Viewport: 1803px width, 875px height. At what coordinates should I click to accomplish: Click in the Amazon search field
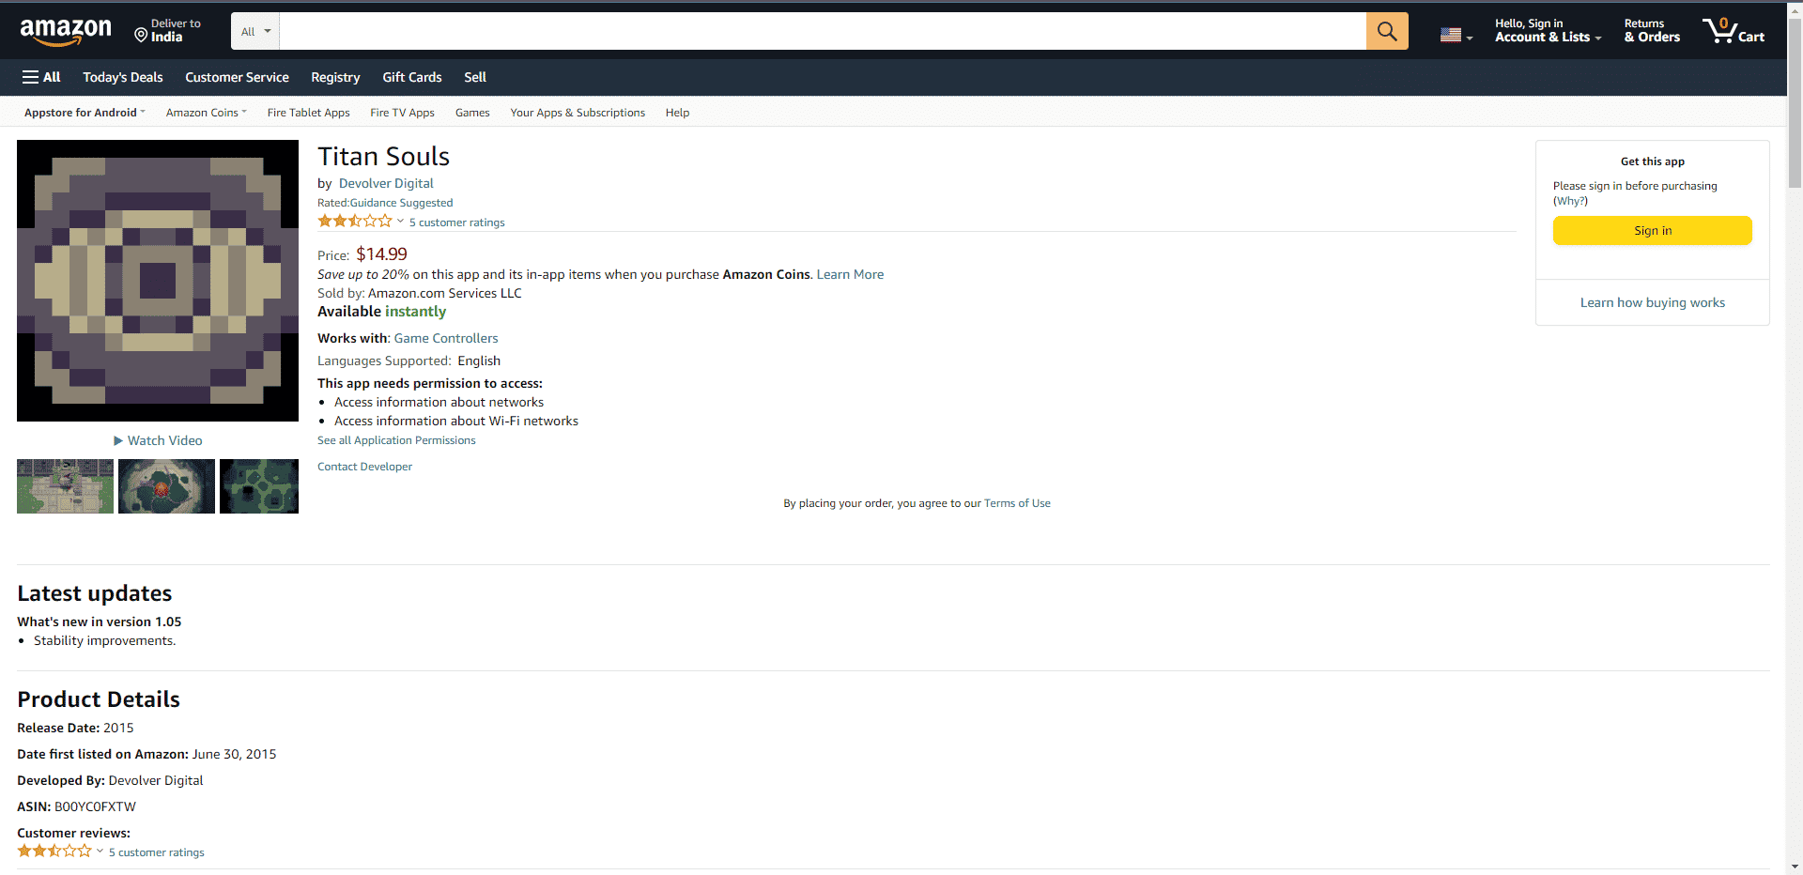(823, 31)
